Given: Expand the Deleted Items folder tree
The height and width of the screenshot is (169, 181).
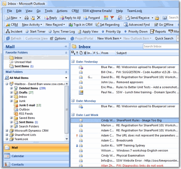Looking at the screenshot, I should (11, 88).
